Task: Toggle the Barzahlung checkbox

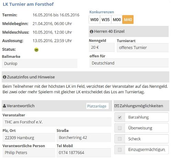Action: [120, 117]
